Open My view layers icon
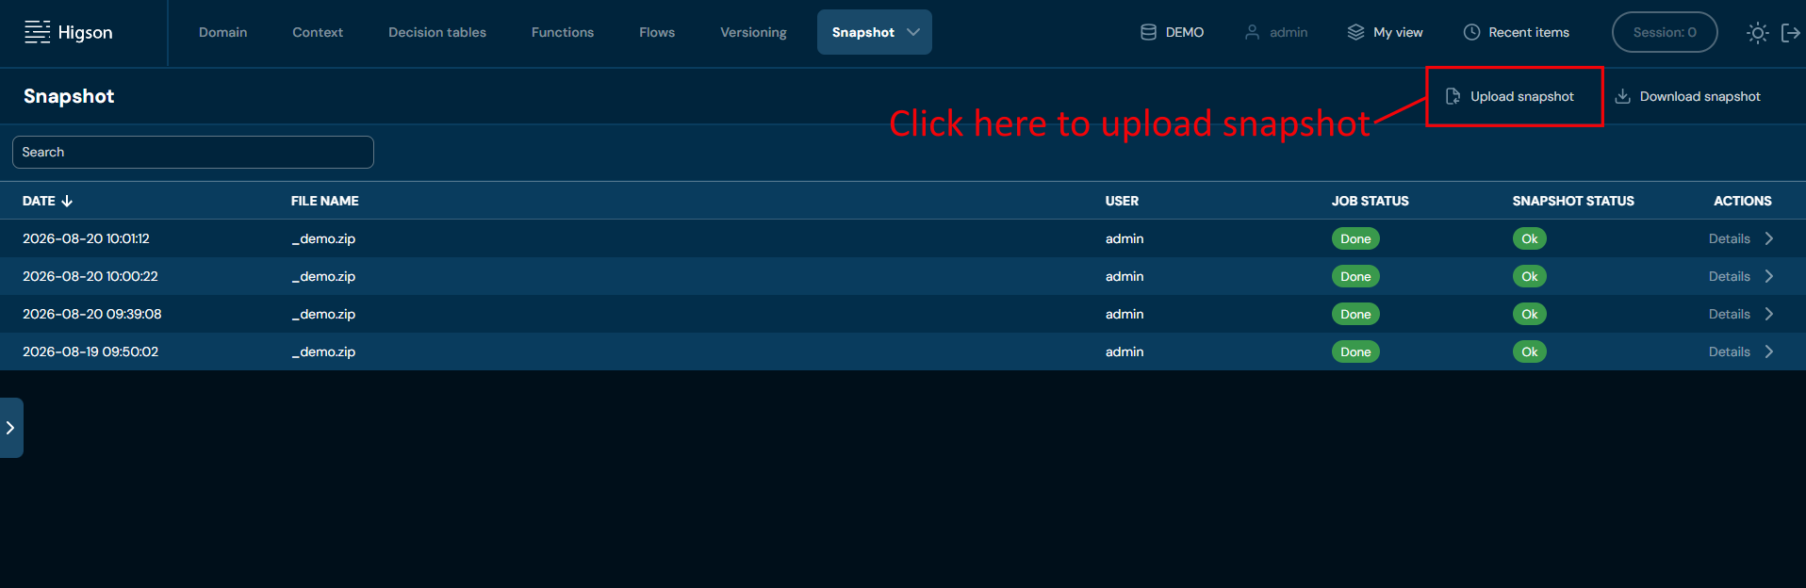Screen dimensions: 1806x588 pyautogui.click(x=1355, y=32)
